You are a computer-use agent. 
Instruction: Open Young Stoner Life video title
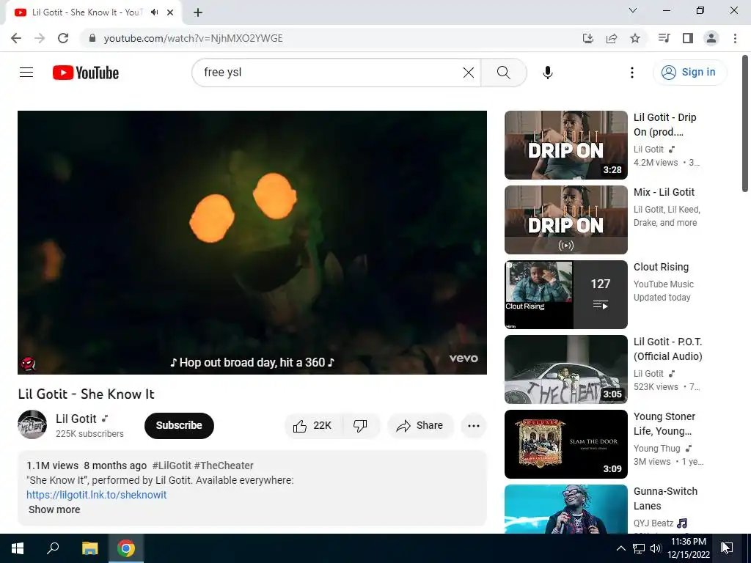[x=664, y=424]
